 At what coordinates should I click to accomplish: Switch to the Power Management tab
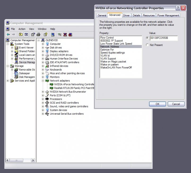tap(168, 15)
